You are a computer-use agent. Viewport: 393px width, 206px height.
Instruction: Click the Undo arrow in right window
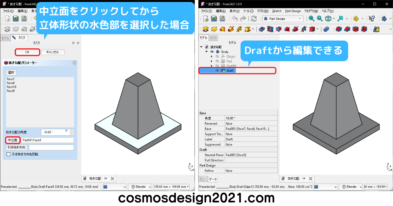coord(235,19)
